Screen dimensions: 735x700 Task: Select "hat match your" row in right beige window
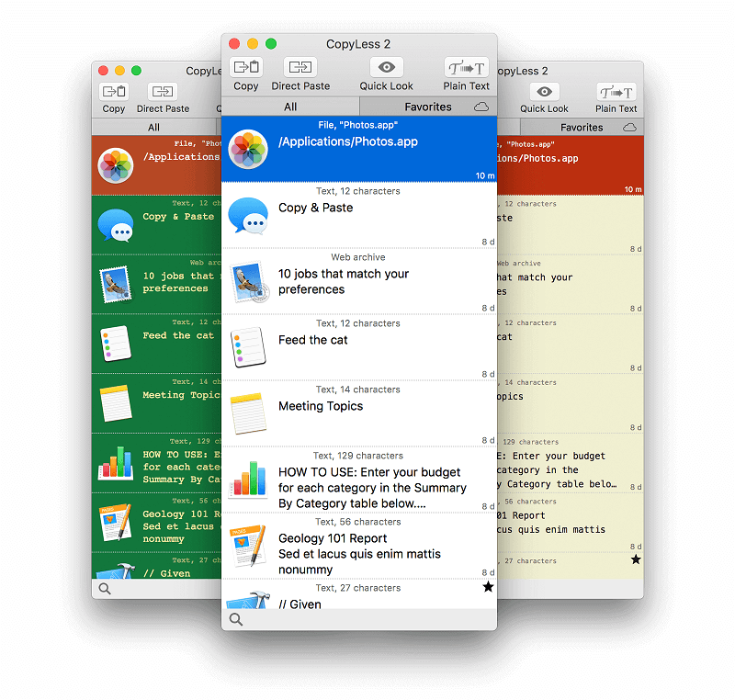(x=571, y=285)
